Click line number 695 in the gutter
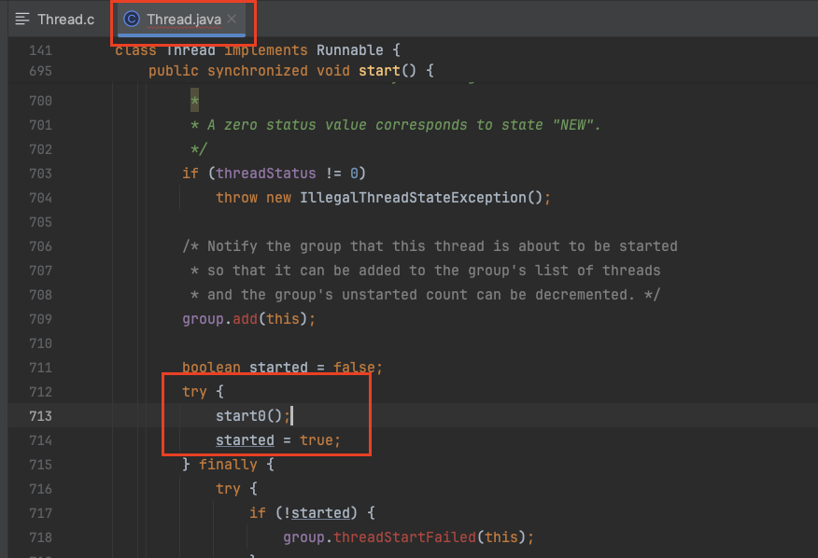 coord(39,70)
